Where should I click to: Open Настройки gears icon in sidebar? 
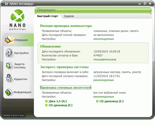9,53
